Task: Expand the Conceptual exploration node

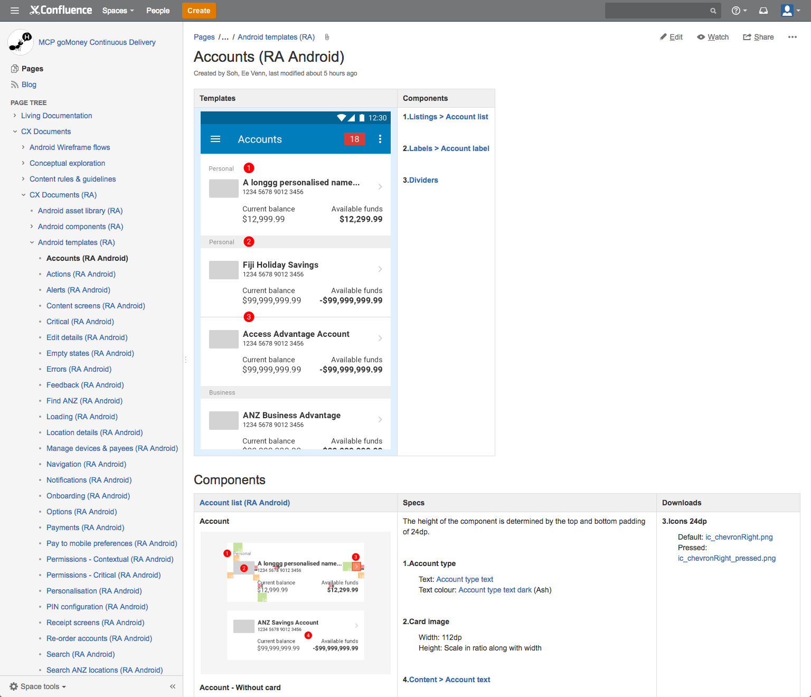Action: 23,163
